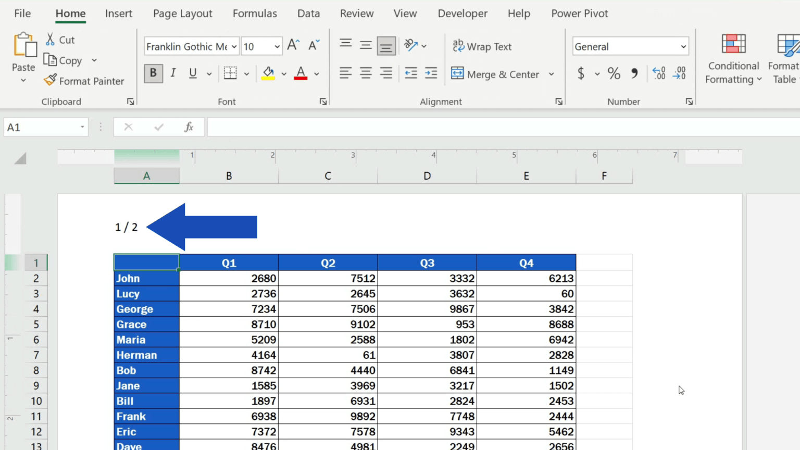This screenshot has width=800, height=450.
Task: Enable Wrap Text
Action: click(482, 46)
